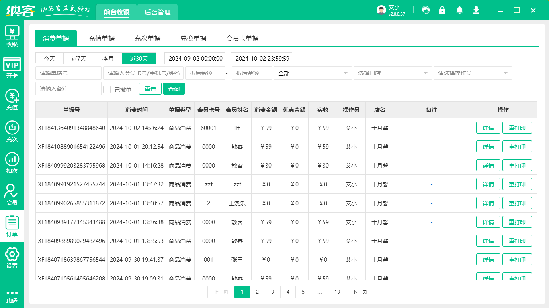549x308 pixels.
Task: Select the 消费单据 tab
Action: (56, 38)
